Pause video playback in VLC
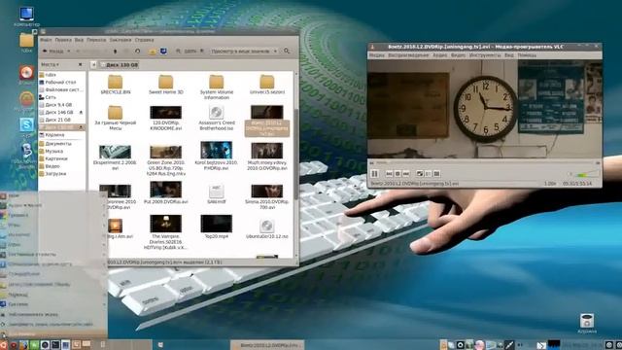The width and height of the screenshot is (622, 350). [374, 173]
